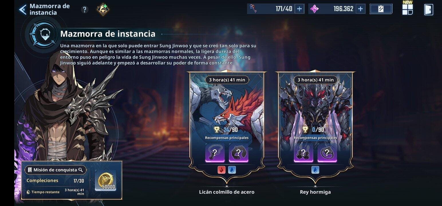Add purple crystals with the plus button
The image size is (442, 206).
click(x=360, y=9)
